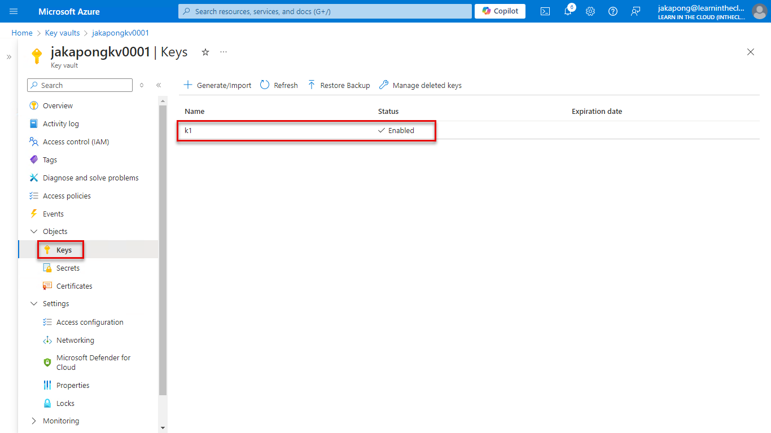The width and height of the screenshot is (771, 433).
Task: Open Locks in the Settings section
Action: 65,403
